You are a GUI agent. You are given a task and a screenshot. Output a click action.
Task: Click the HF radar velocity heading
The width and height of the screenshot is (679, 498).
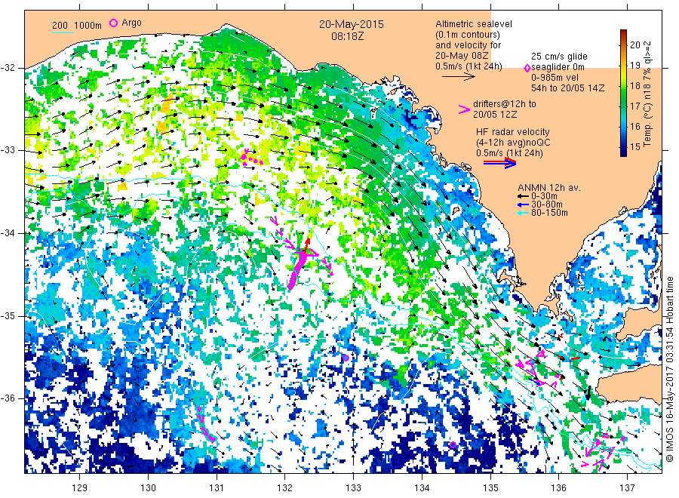(x=513, y=131)
